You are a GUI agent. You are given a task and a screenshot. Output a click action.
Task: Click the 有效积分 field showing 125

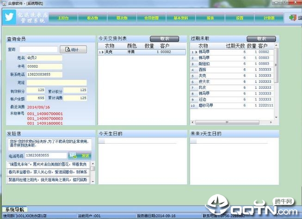click(36, 90)
